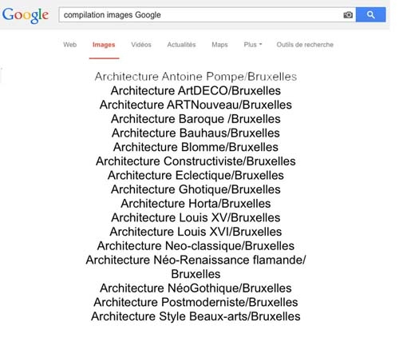Open Architecture ArtDECO/Bruxelles link
The image size is (399, 338).
click(x=196, y=91)
